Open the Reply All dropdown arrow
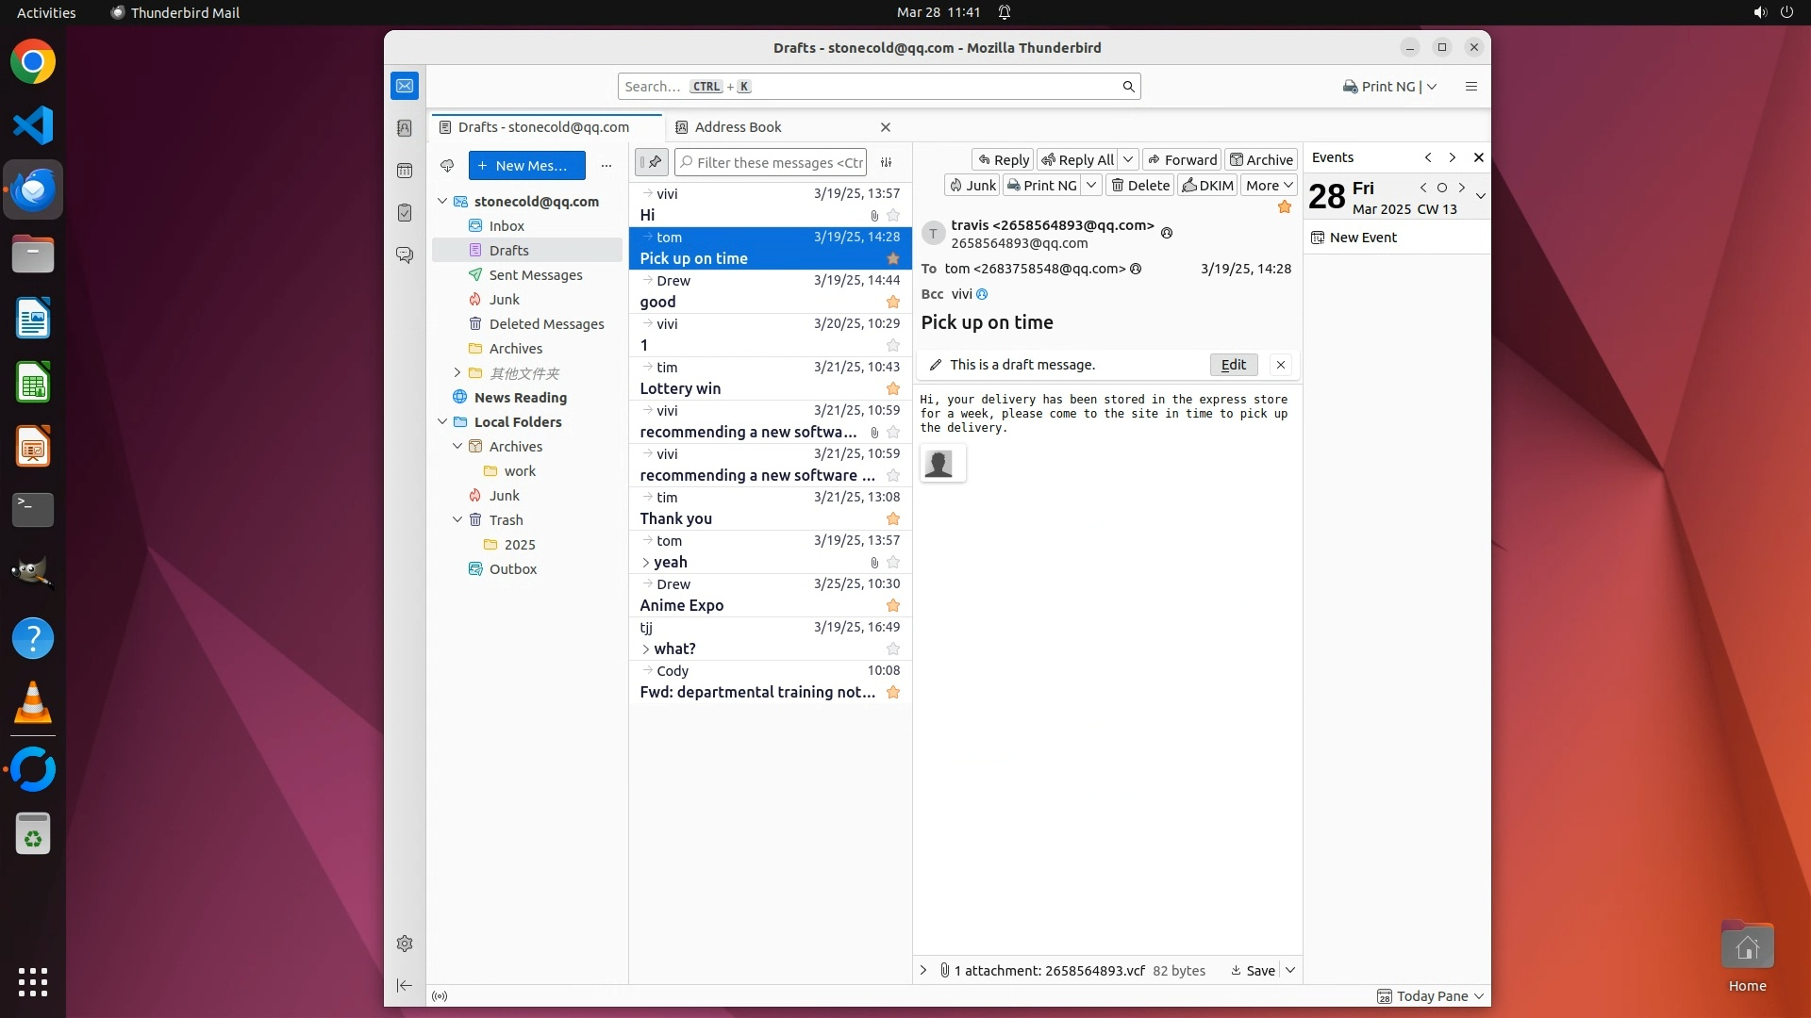1811x1018 pixels. [x=1128, y=160]
